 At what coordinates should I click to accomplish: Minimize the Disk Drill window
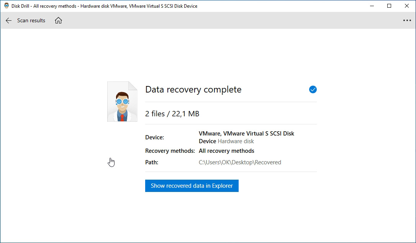click(x=372, y=6)
